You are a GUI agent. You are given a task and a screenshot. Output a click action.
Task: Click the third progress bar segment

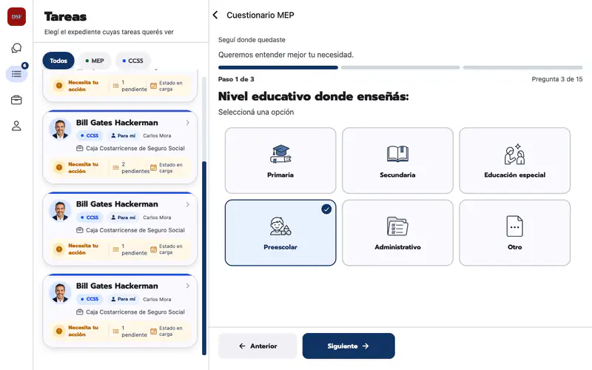click(x=522, y=67)
